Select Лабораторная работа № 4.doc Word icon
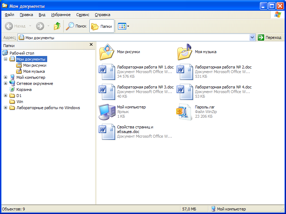Screen dimensions: 286x214 pyautogui.click(x=185, y=92)
